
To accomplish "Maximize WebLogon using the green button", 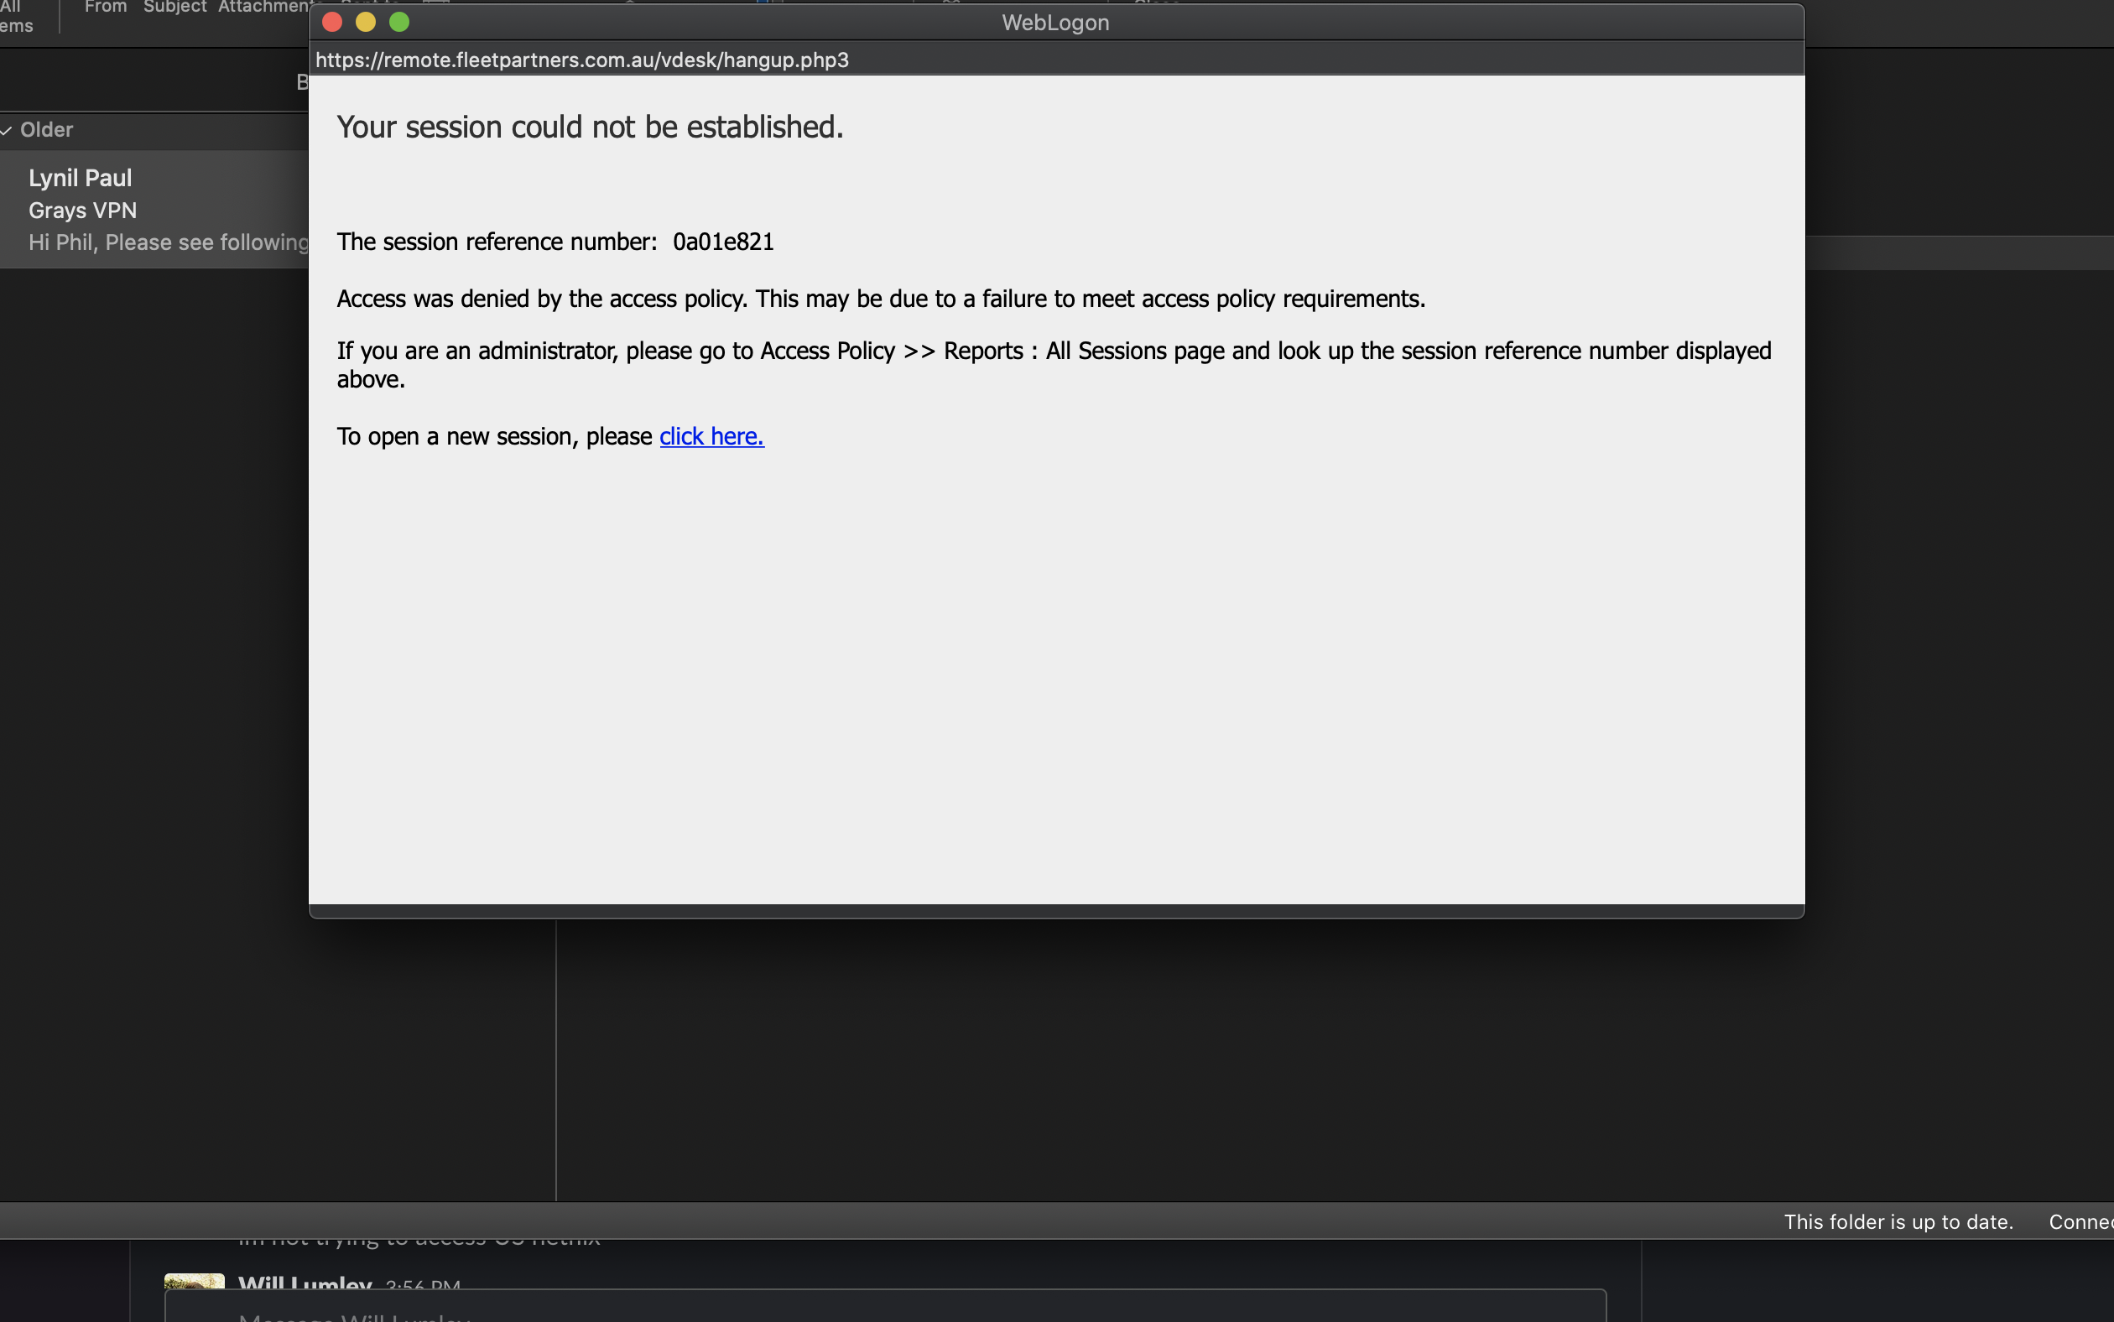I will tap(399, 23).
